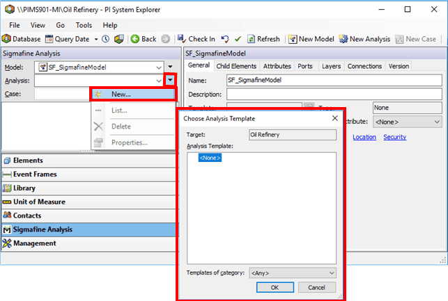Click the clock time icon in toolbar
The image size is (448, 301).
click(106, 39)
